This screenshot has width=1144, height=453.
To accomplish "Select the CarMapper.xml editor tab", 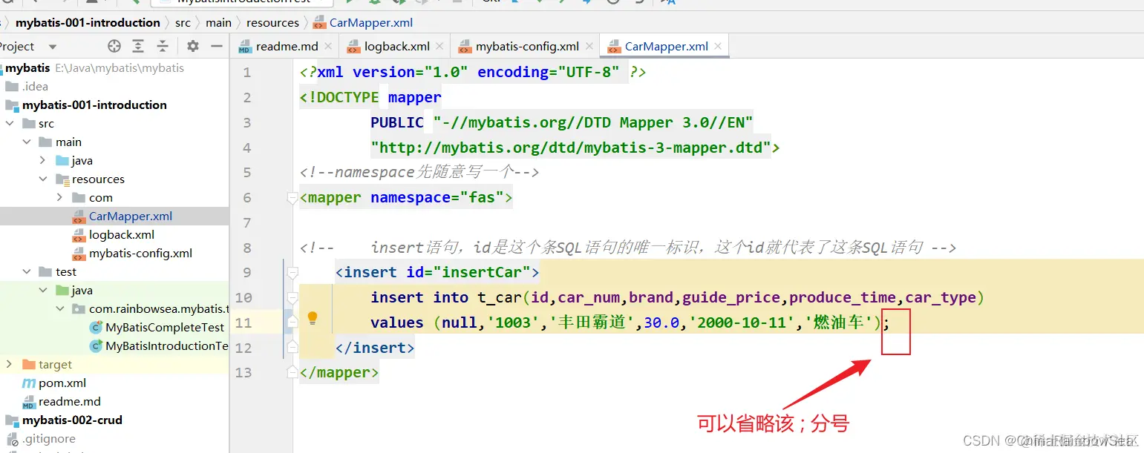I will (x=666, y=46).
